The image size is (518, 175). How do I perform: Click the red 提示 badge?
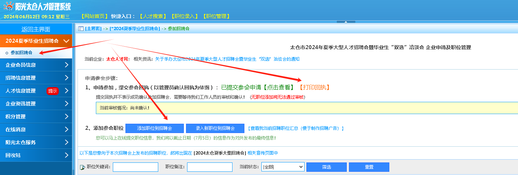(53, 91)
